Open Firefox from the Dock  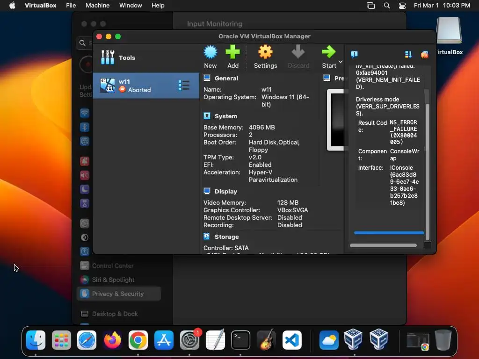112,340
